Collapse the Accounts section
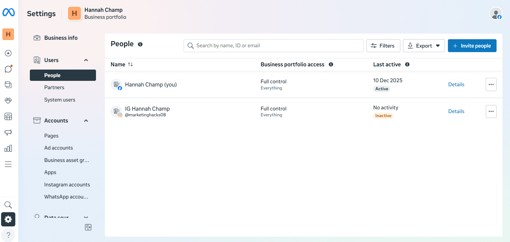Viewport: 510px width, 242px height. (86, 120)
